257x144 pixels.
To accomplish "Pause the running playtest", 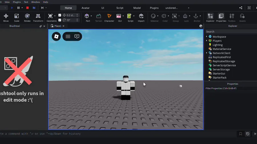I will (x=18, y=8).
